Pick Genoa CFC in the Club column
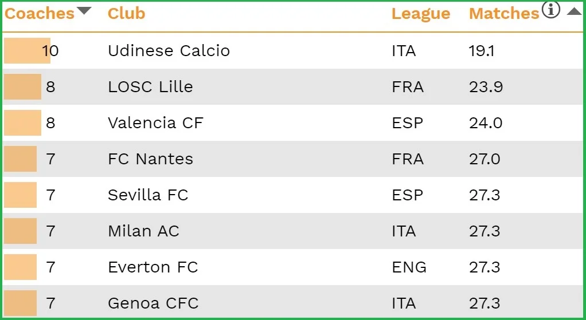 153,303
